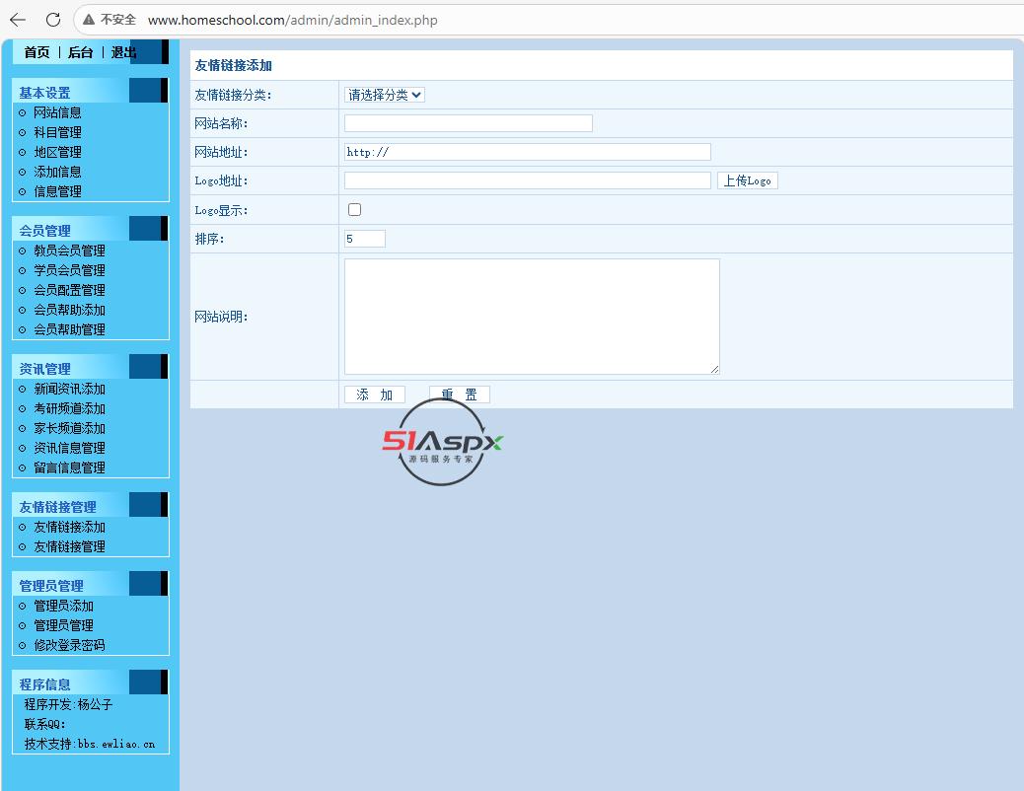
Task: Tick the Logo显示 checkbox
Action: tap(354, 210)
